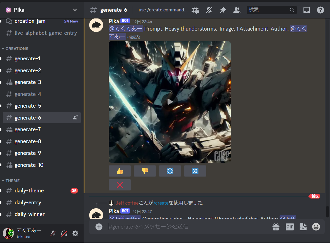This screenshot has height=243, width=330.
Task: Focus the #generate-6 message input box
Action: [x=187, y=227]
